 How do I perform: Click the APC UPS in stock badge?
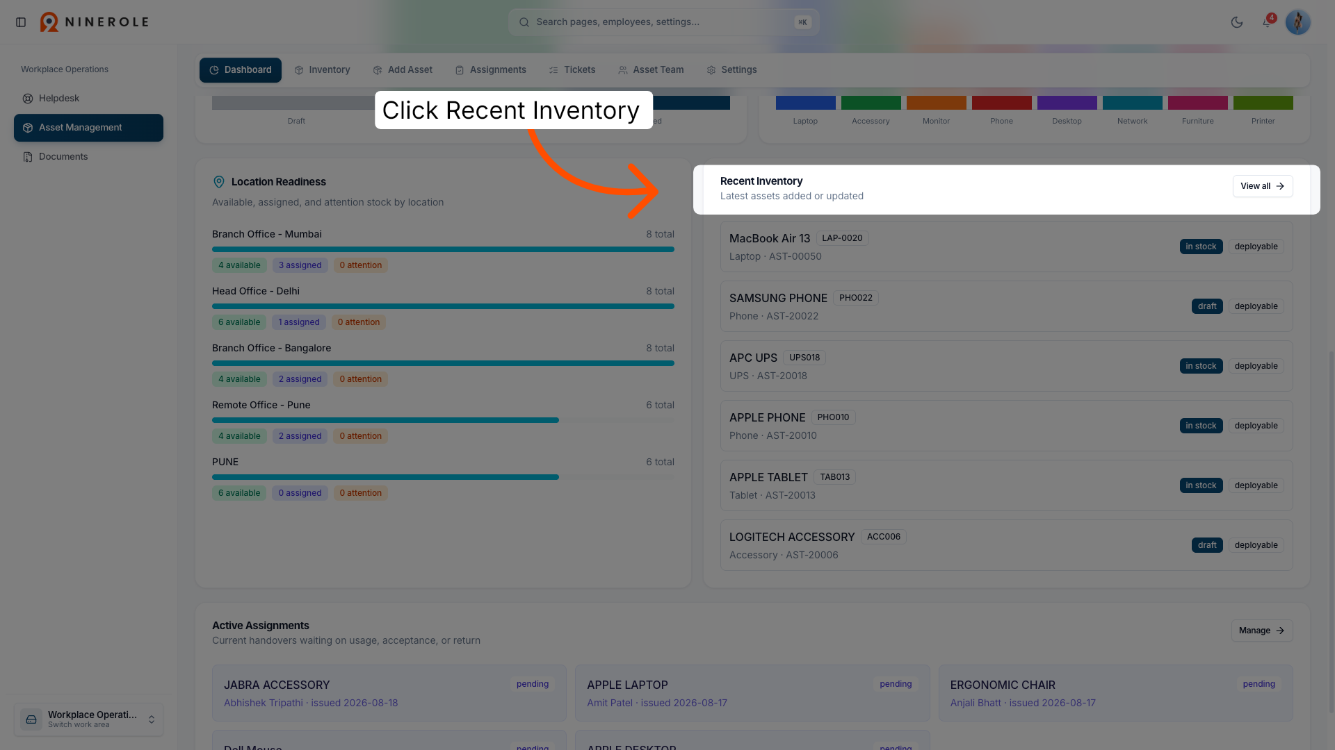(1201, 366)
